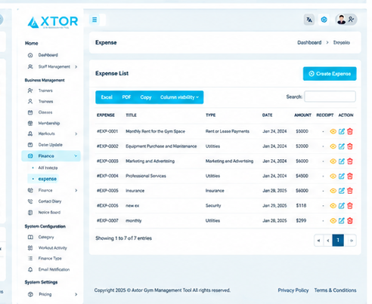Toggle the hamburger sidebar menu icon
This screenshot has width=372, height=304.
pos(95,20)
